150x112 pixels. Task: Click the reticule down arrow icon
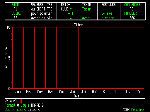pyautogui.click(x=71, y=18)
